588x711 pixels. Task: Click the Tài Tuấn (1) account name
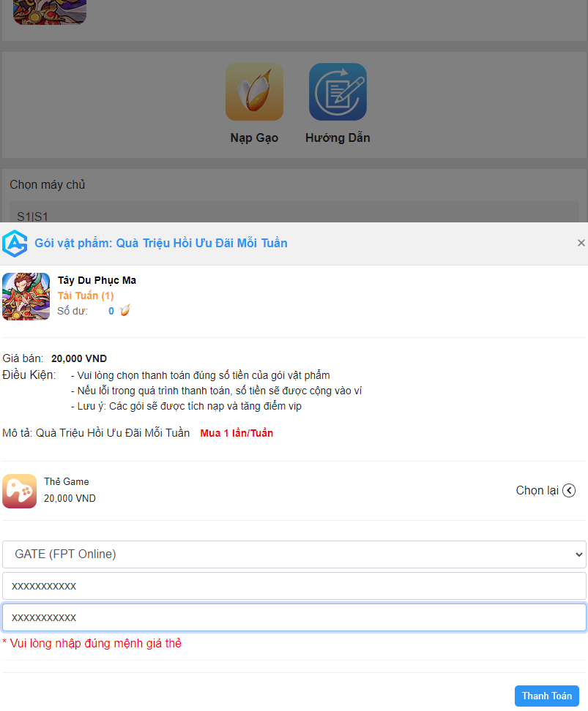[x=86, y=296]
